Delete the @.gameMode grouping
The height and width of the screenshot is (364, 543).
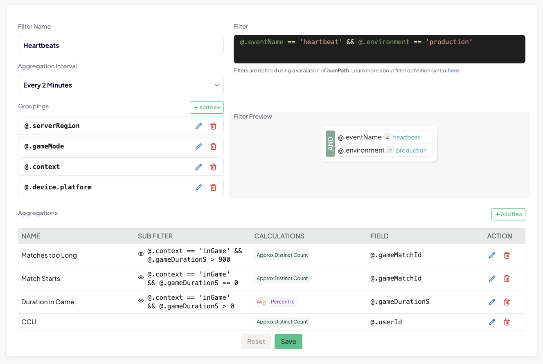(213, 146)
